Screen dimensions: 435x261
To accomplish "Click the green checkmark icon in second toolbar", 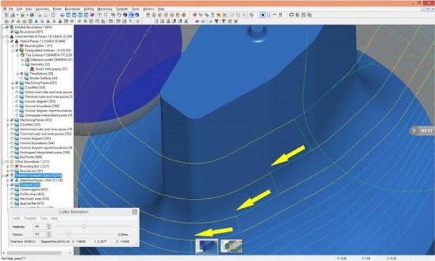I will point(210,21).
